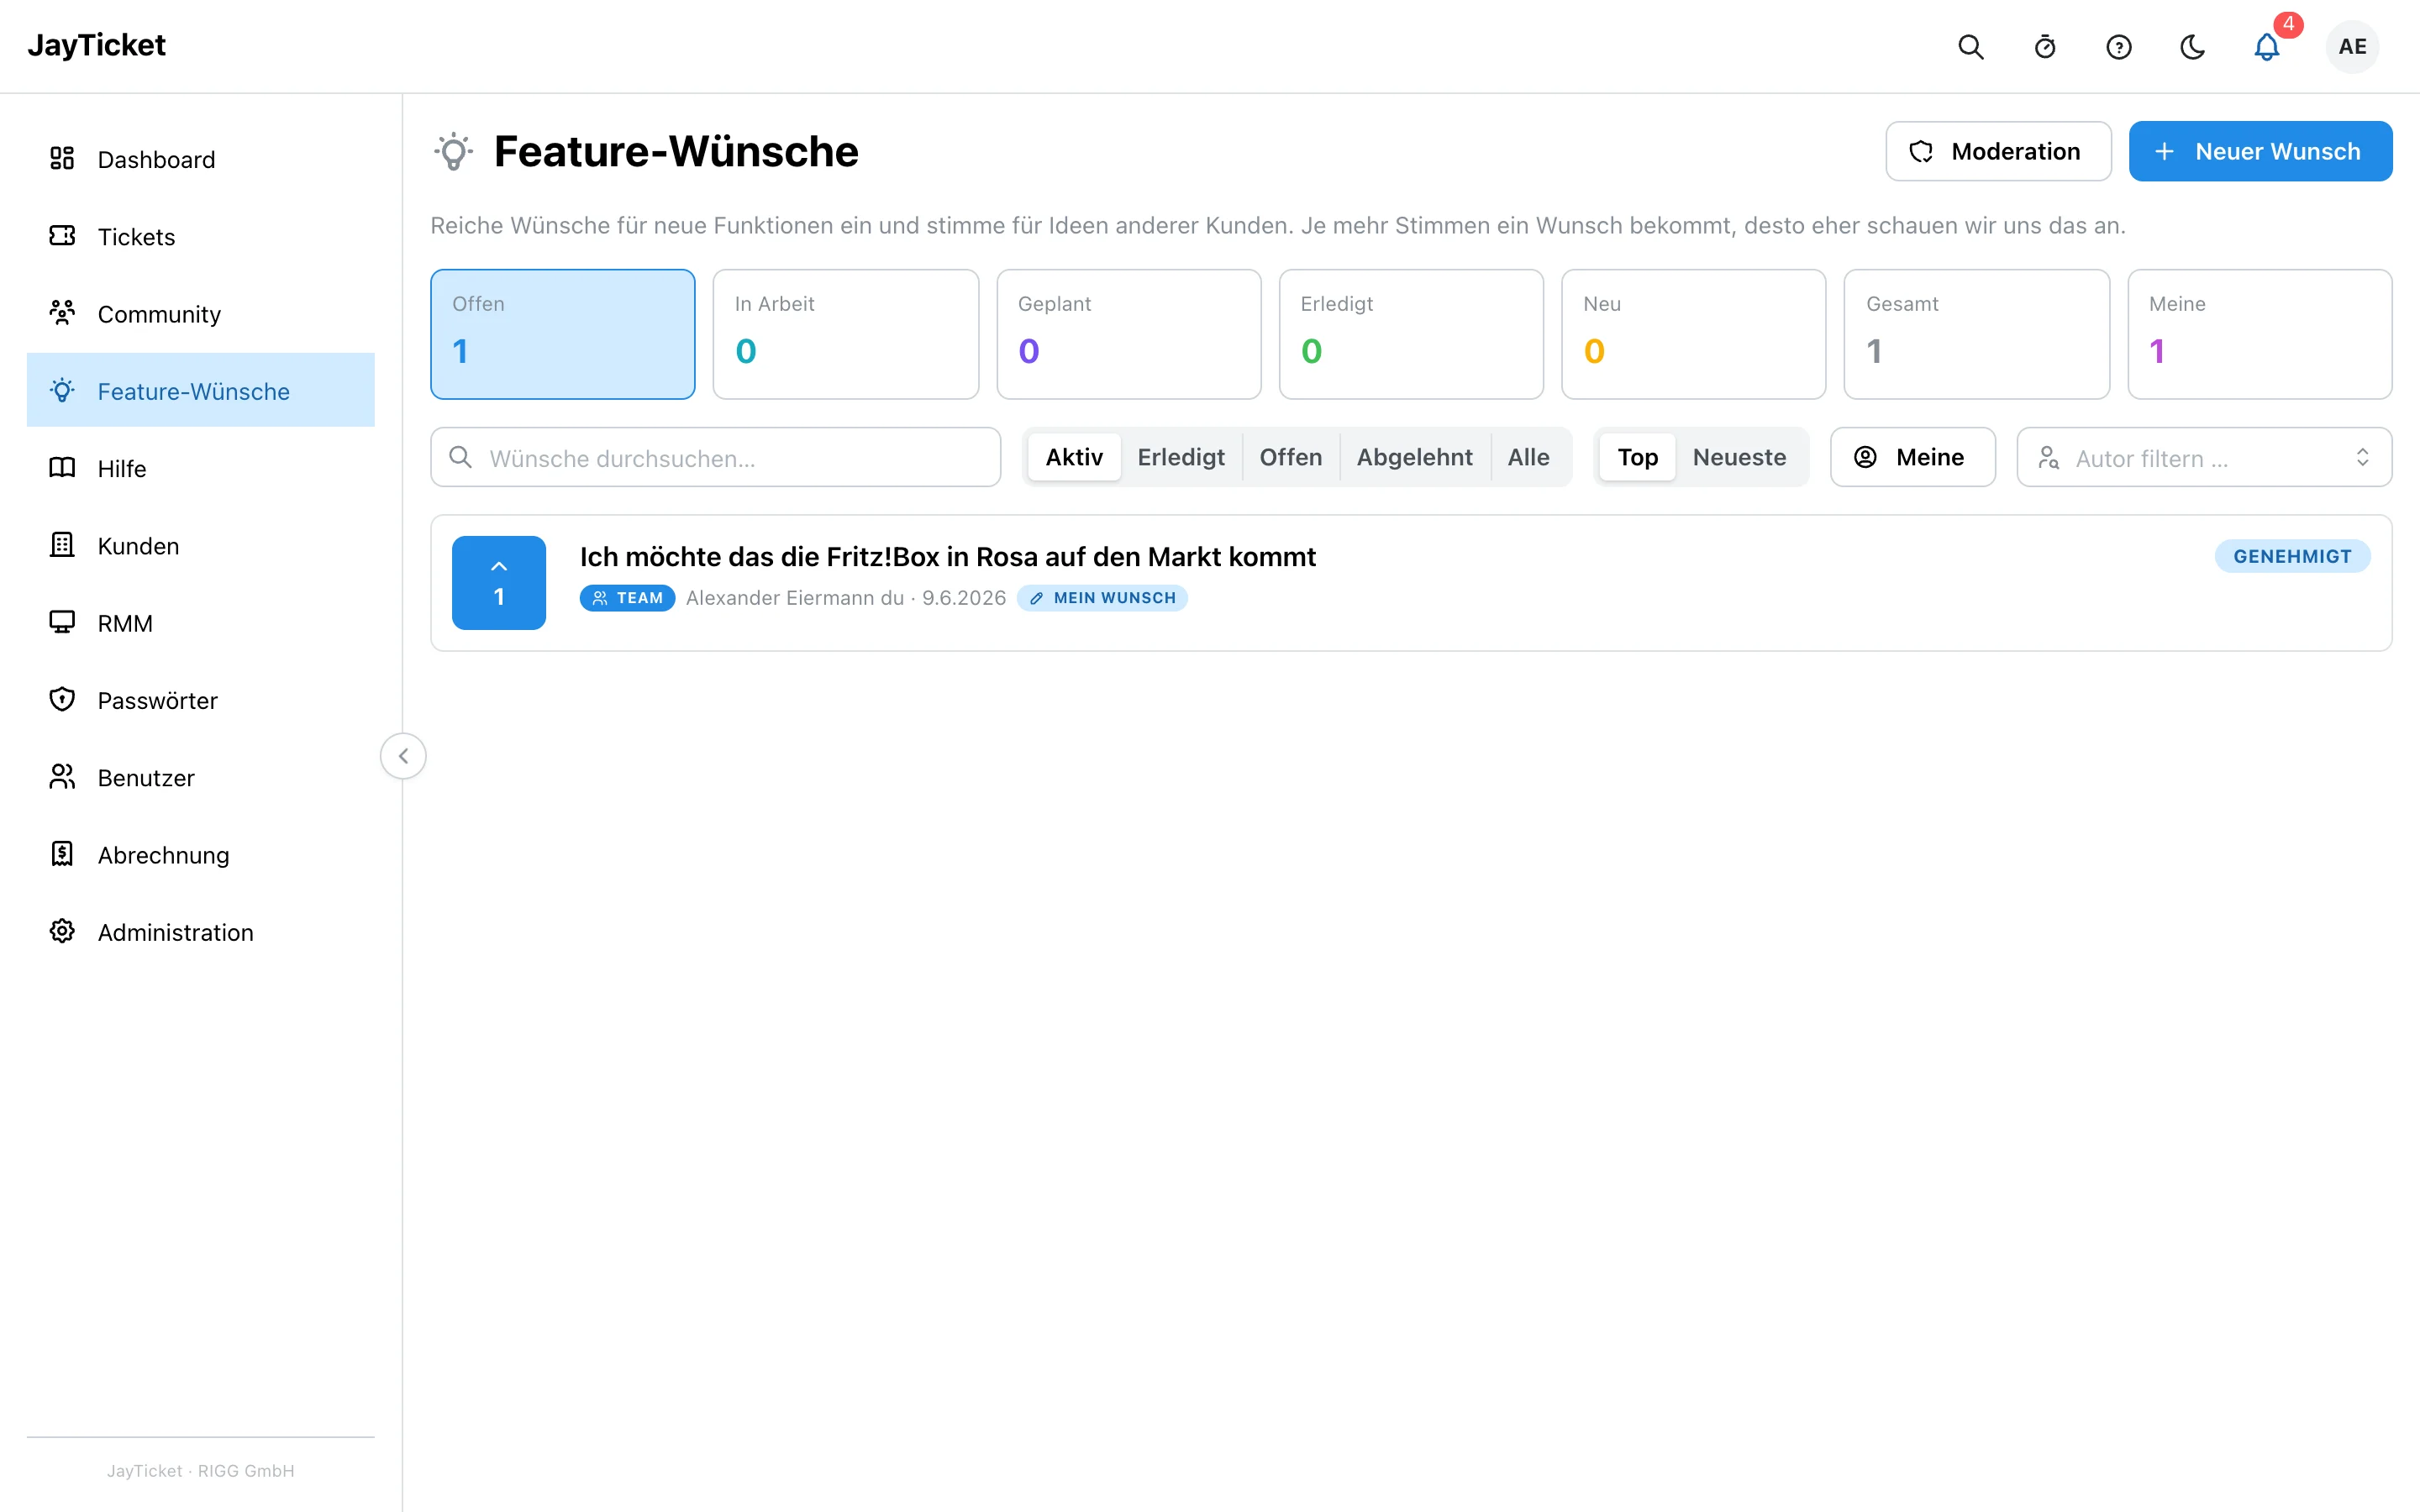The height and width of the screenshot is (1512, 2420).
Task: Click Neuer Wunsch button
Action: (x=2260, y=151)
